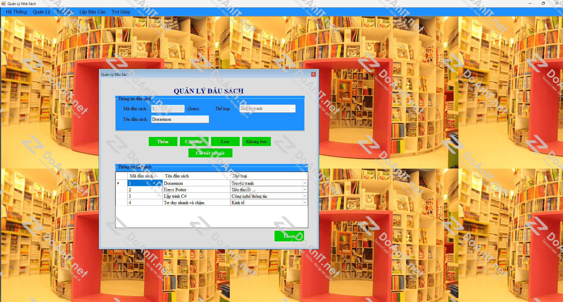Expand Thể loại dropdown in Tư duy nhanh row
The width and height of the screenshot is (563, 302).
(x=305, y=203)
